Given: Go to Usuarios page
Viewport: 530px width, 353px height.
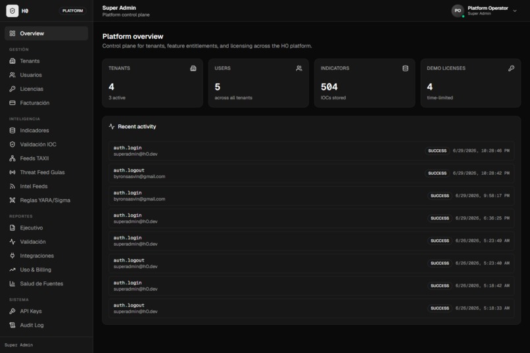Looking at the screenshot, I should coord(46,75).
